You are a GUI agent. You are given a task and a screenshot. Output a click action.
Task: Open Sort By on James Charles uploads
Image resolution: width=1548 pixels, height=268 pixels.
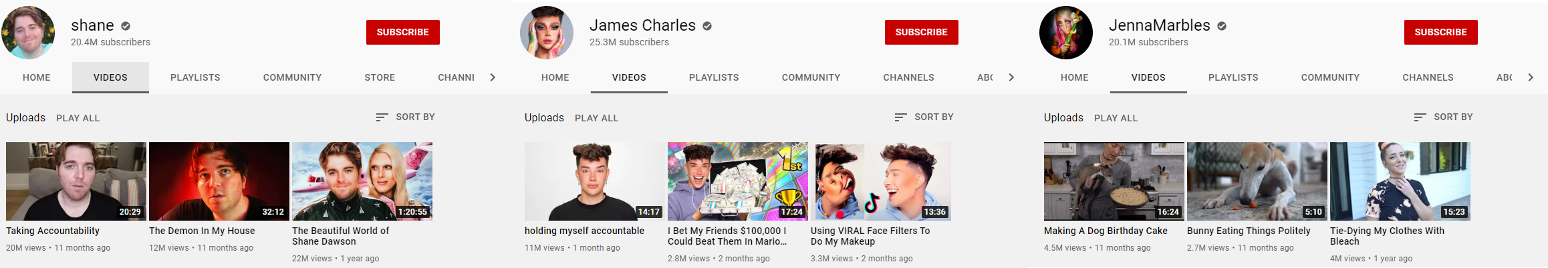point(924,117)
